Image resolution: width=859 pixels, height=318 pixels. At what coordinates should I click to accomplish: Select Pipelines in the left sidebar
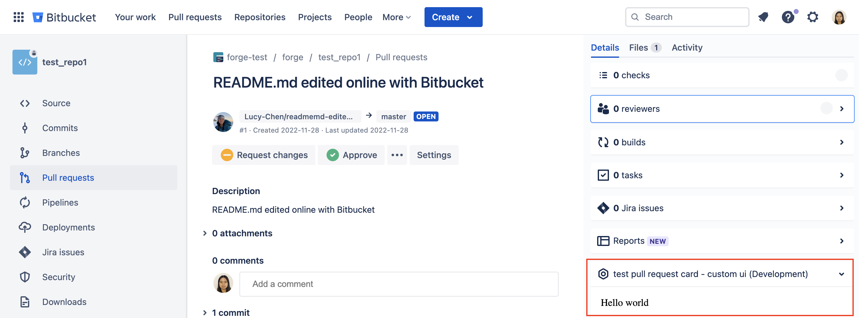pyautogui.click(x=60, y=202)
